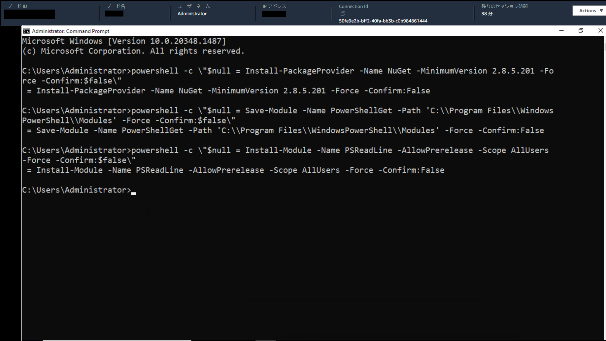The image size is (606, 341).
Task: Click the Connection Id value text
Action: point(383,21)
